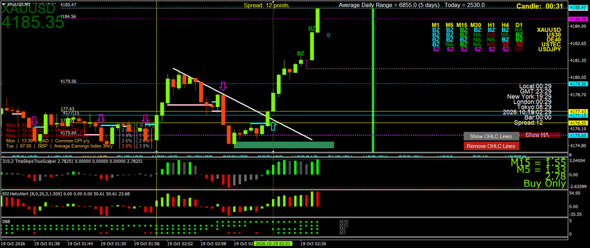Screen dimensions: 590x248
Task: Click the Tokyo:08:29 clock line
Action: (x=533, y=107)
